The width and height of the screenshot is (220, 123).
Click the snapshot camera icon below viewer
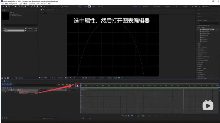tap(66, 78)
